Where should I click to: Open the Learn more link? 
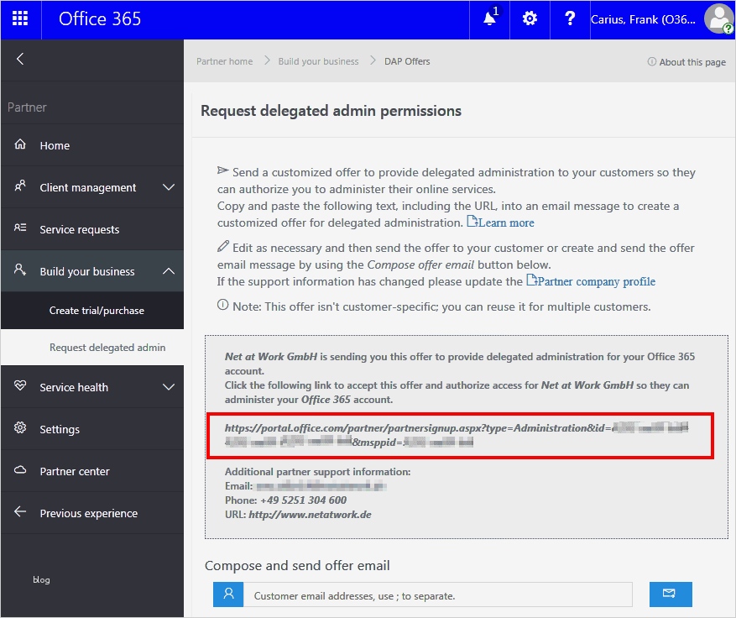point(506,223)
